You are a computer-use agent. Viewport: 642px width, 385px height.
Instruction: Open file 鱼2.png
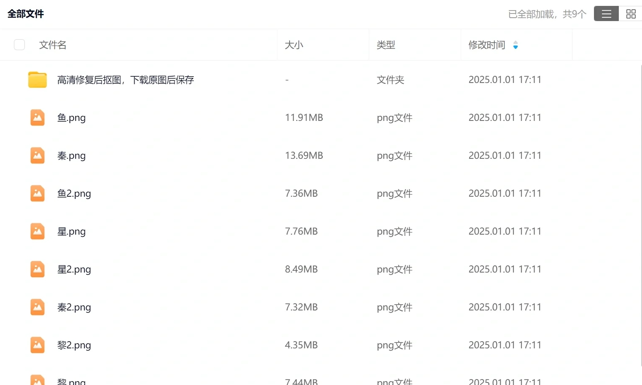[x=74, y=193]
